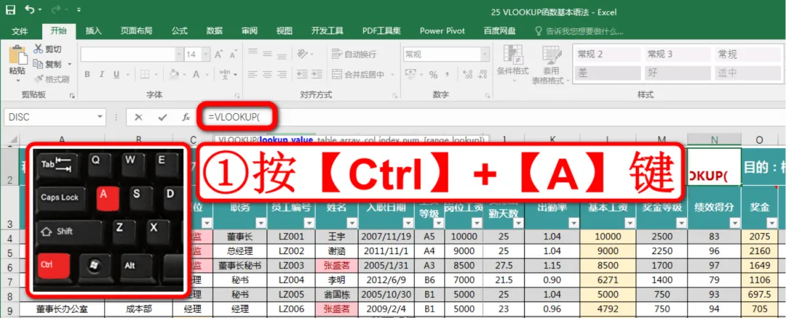The width and height of the screenshot is (786, 318).
Task: Open filter dropdown for 职务 column
Action: coord(260,223)
